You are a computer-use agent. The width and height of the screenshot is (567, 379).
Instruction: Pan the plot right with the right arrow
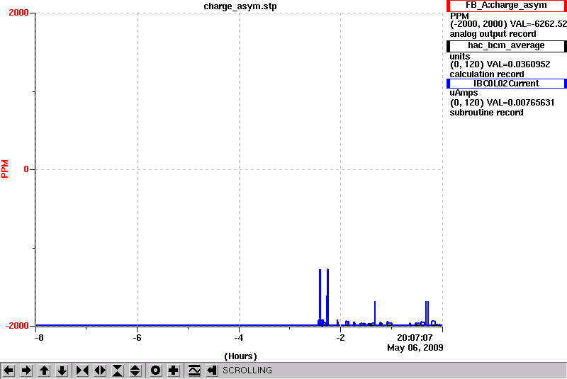[26, 370]
